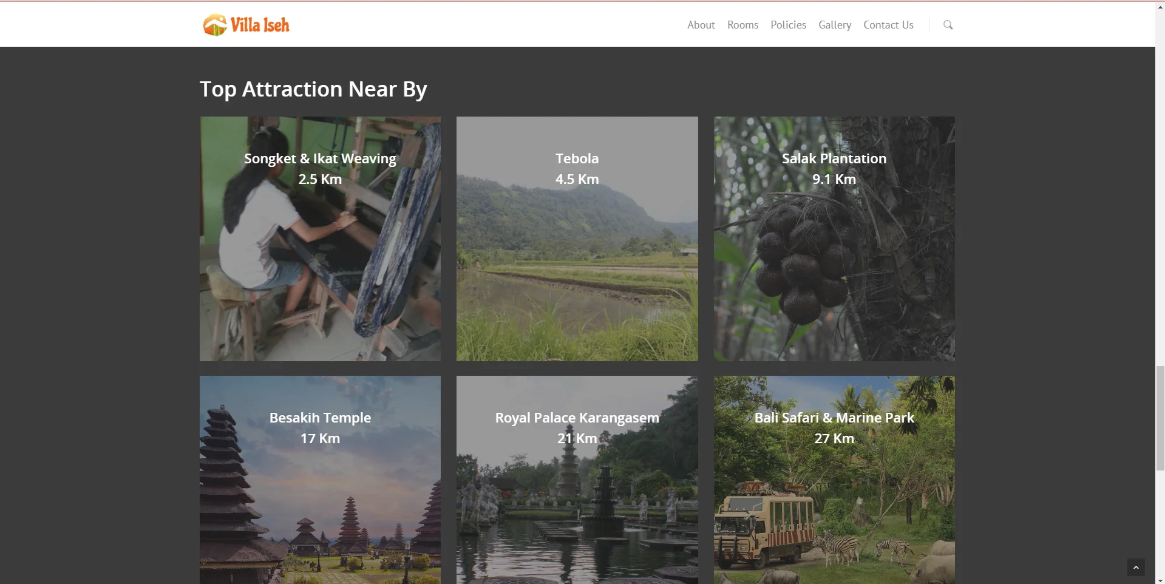Open the About menu item
This screenshot has height=584, width=1165.
(701, 25)
